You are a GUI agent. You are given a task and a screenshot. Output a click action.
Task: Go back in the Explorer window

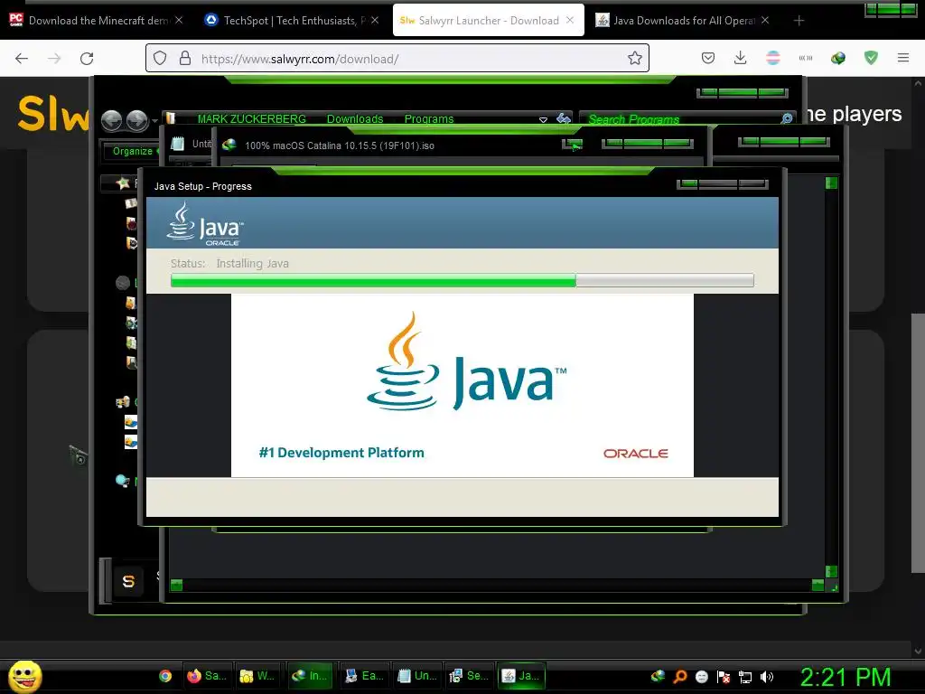[x=111, y=120]
